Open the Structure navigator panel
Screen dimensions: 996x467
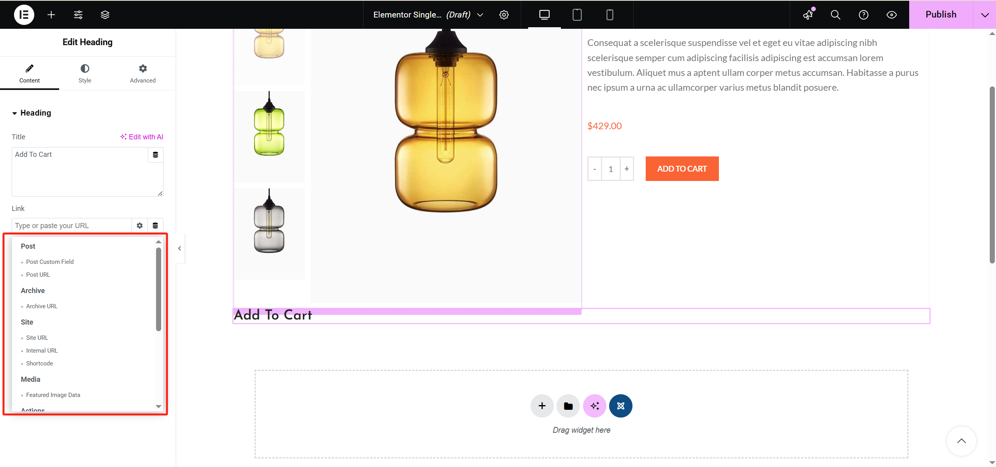105,14
